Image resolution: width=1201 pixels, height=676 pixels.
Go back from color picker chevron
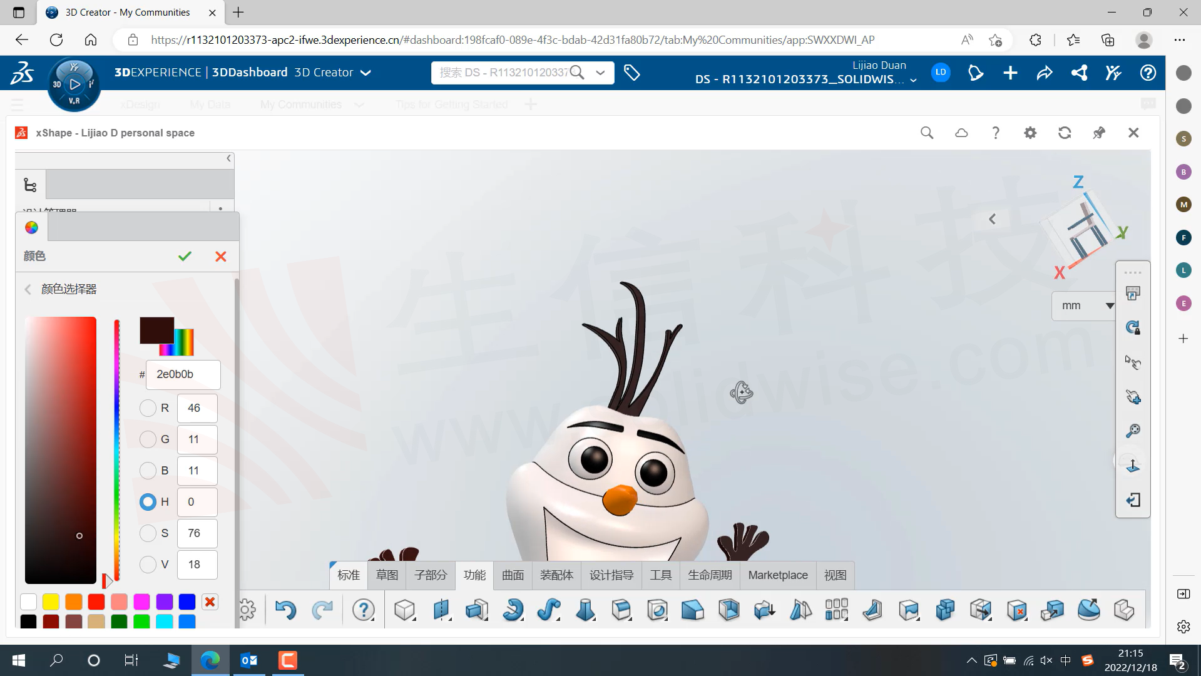(x=28, y=289)
